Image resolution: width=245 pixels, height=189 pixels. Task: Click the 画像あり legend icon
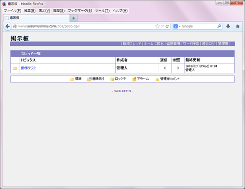[89, 79]
